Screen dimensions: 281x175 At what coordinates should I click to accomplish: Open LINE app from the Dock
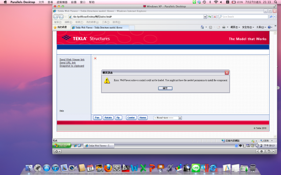[196, 168]
